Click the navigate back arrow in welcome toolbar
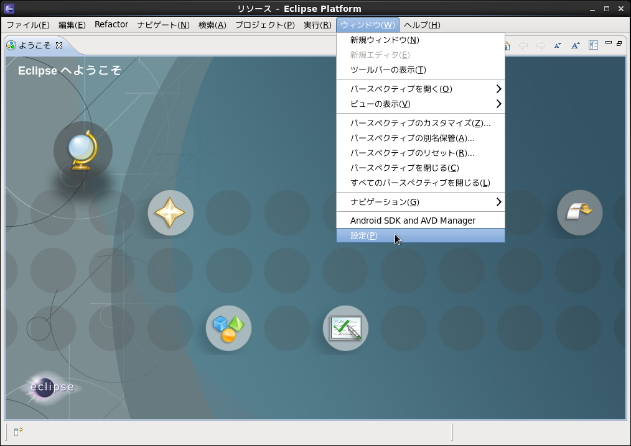The height and width of the screenshot is (446, 631). point(523,45)
